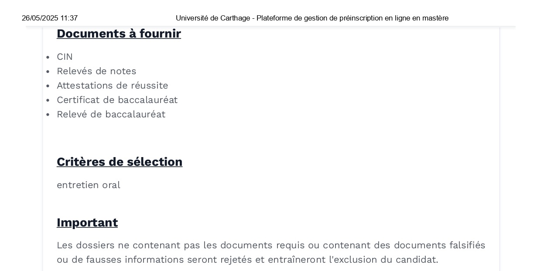Click the 26/05/2025 11:37 timestamp

[x=50, y=18]
